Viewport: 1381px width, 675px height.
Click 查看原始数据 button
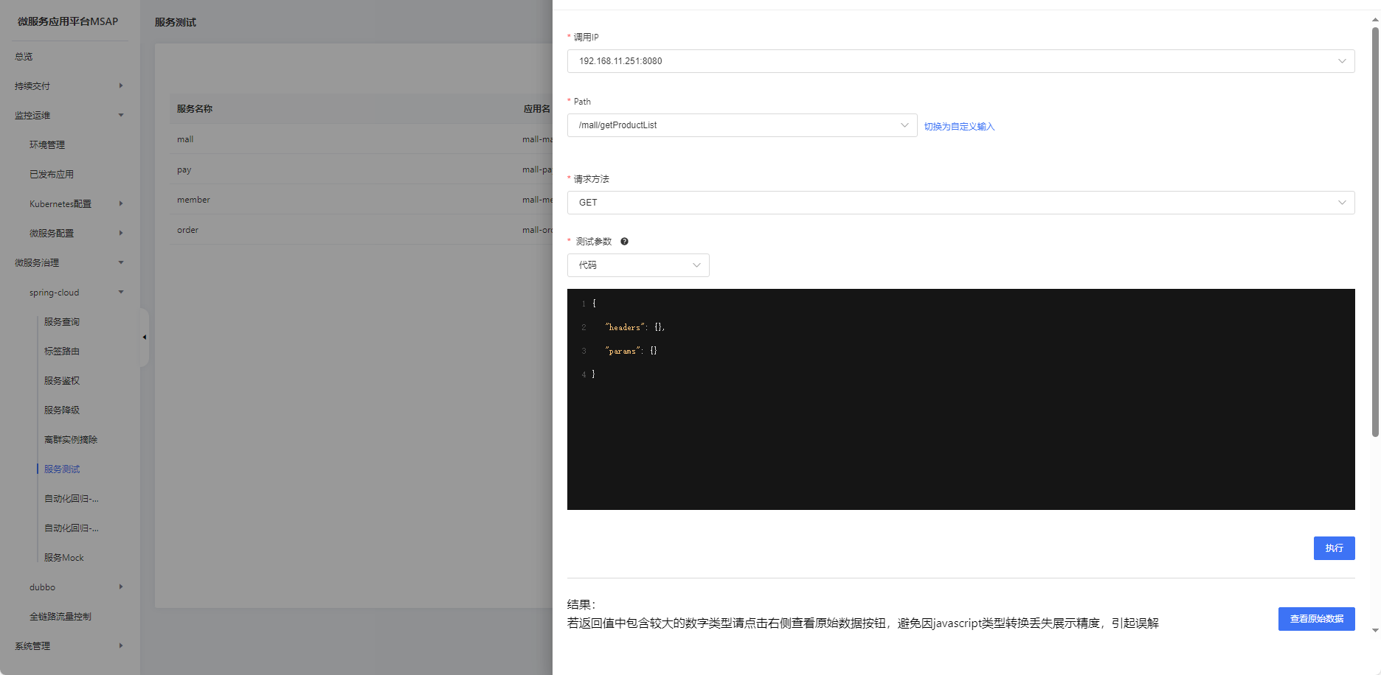point(1316,619)
